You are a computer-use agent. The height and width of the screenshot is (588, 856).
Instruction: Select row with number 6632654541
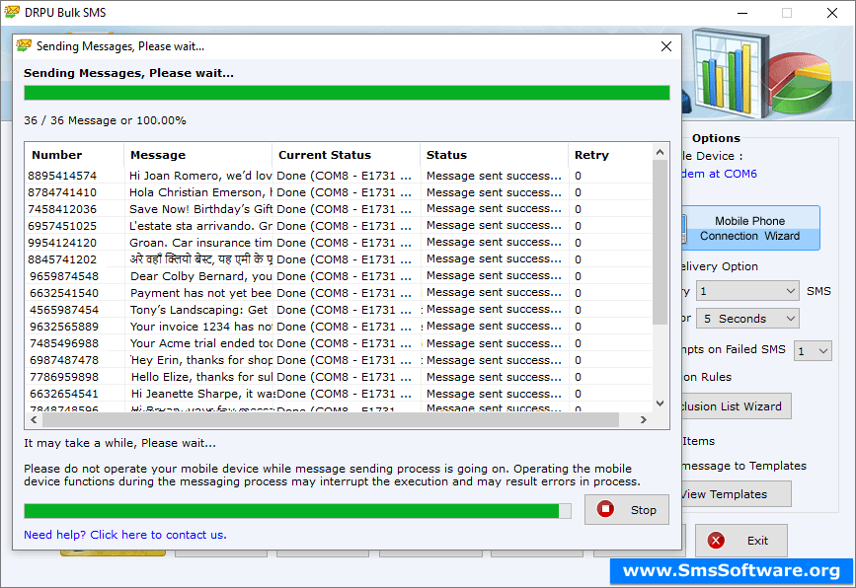(x=339, y=394)
